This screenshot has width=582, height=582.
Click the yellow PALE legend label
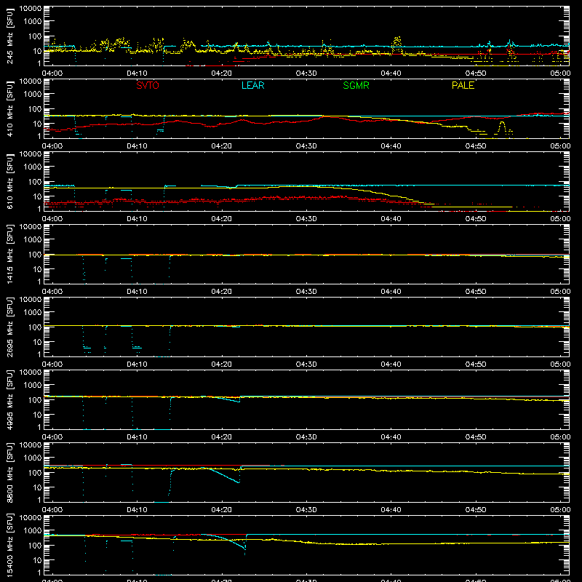(463, 85)
